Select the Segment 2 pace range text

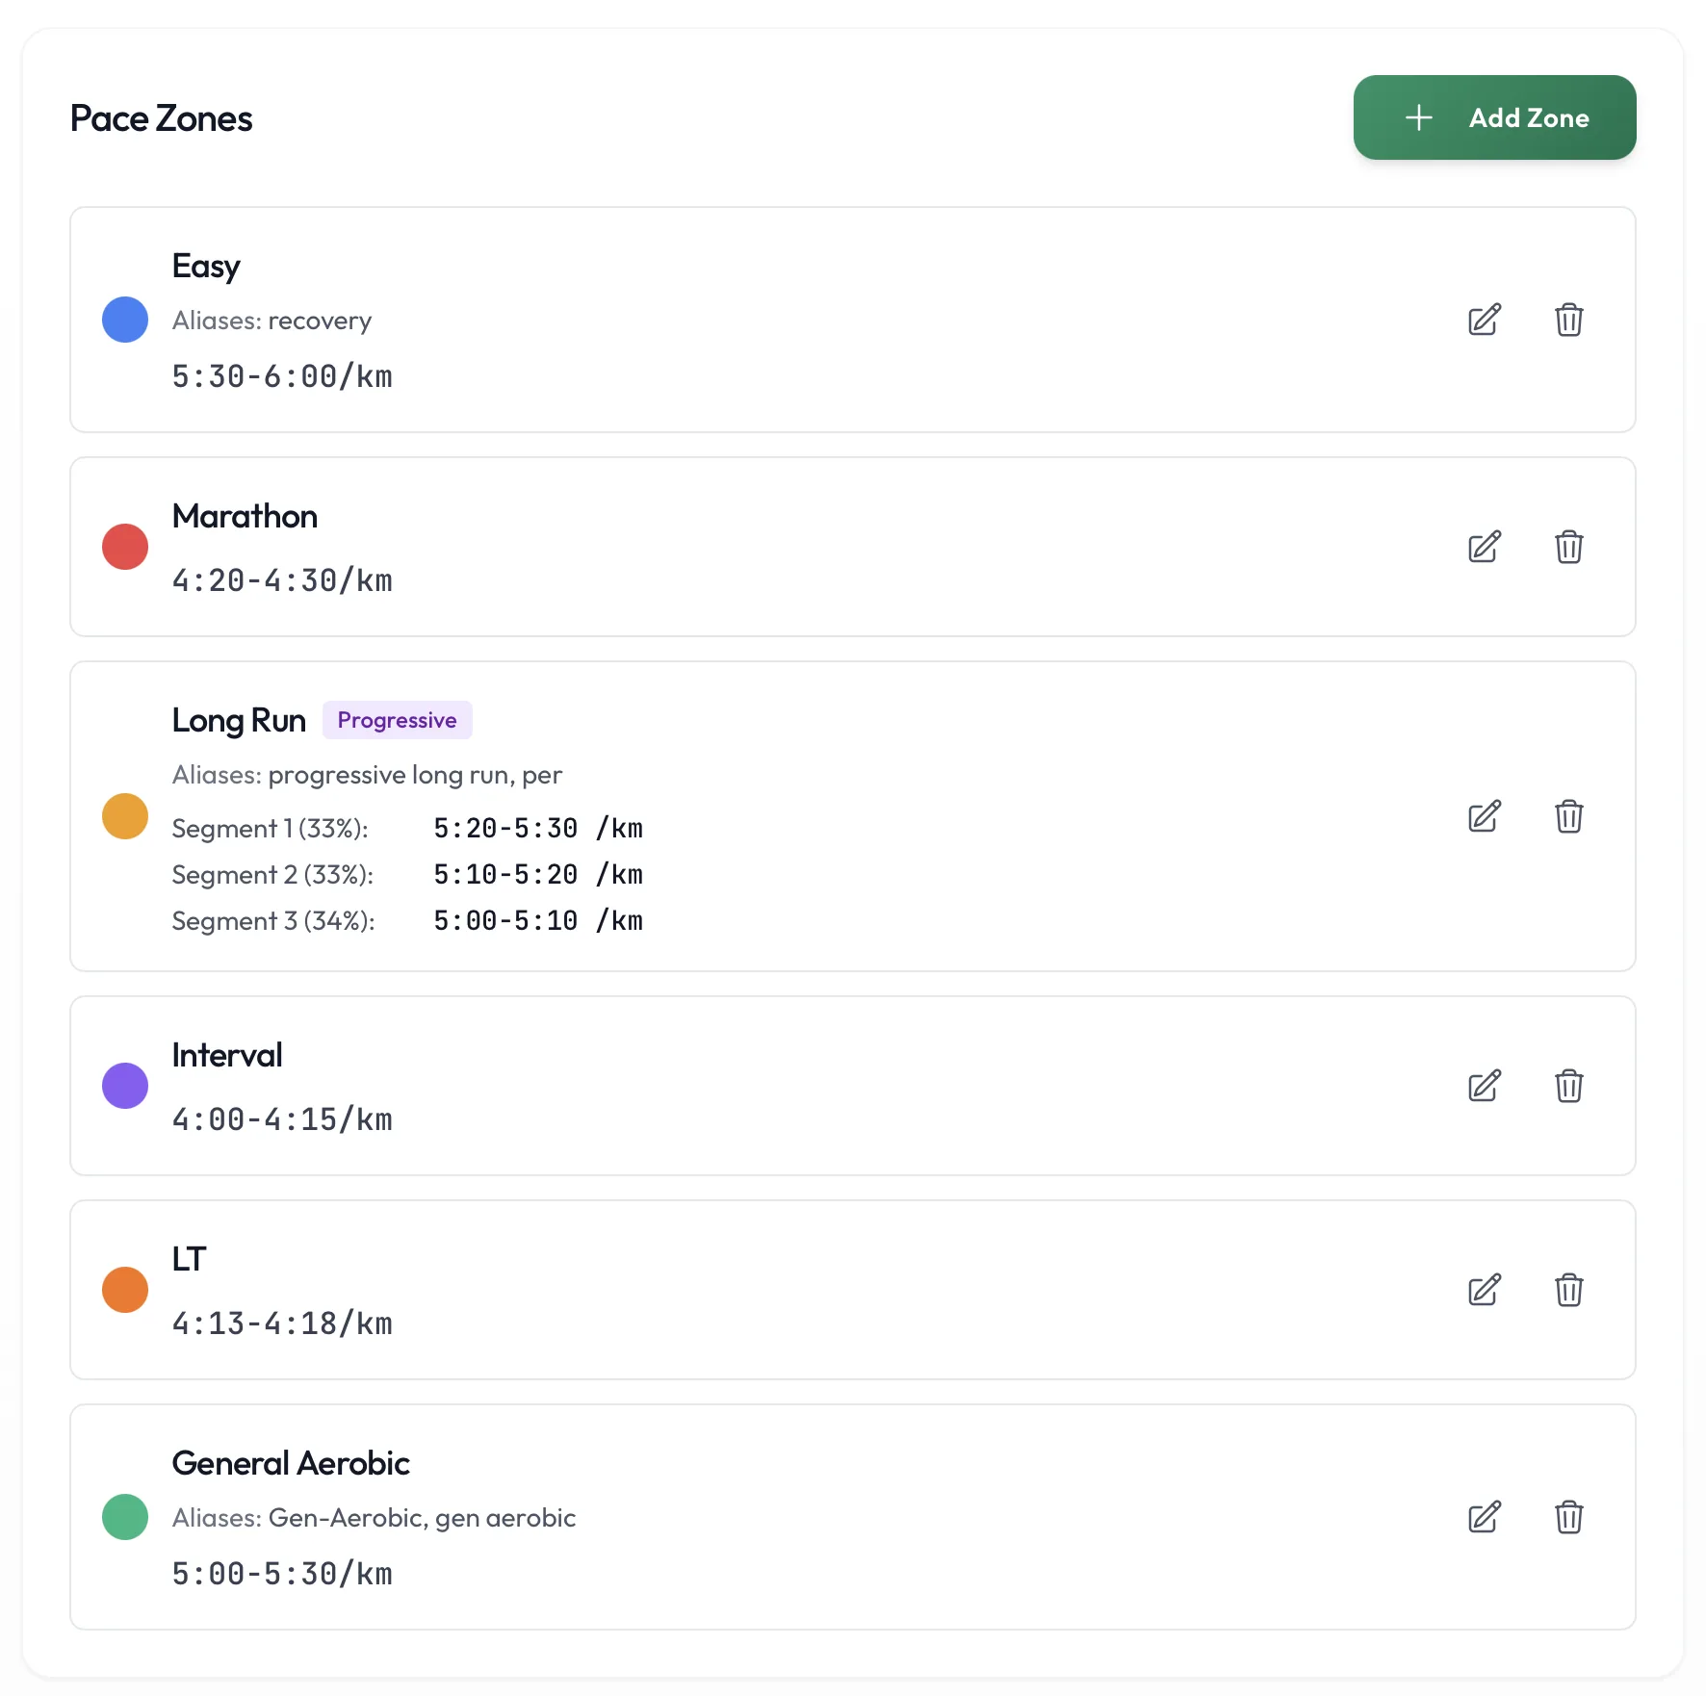(x=504, y=874)
